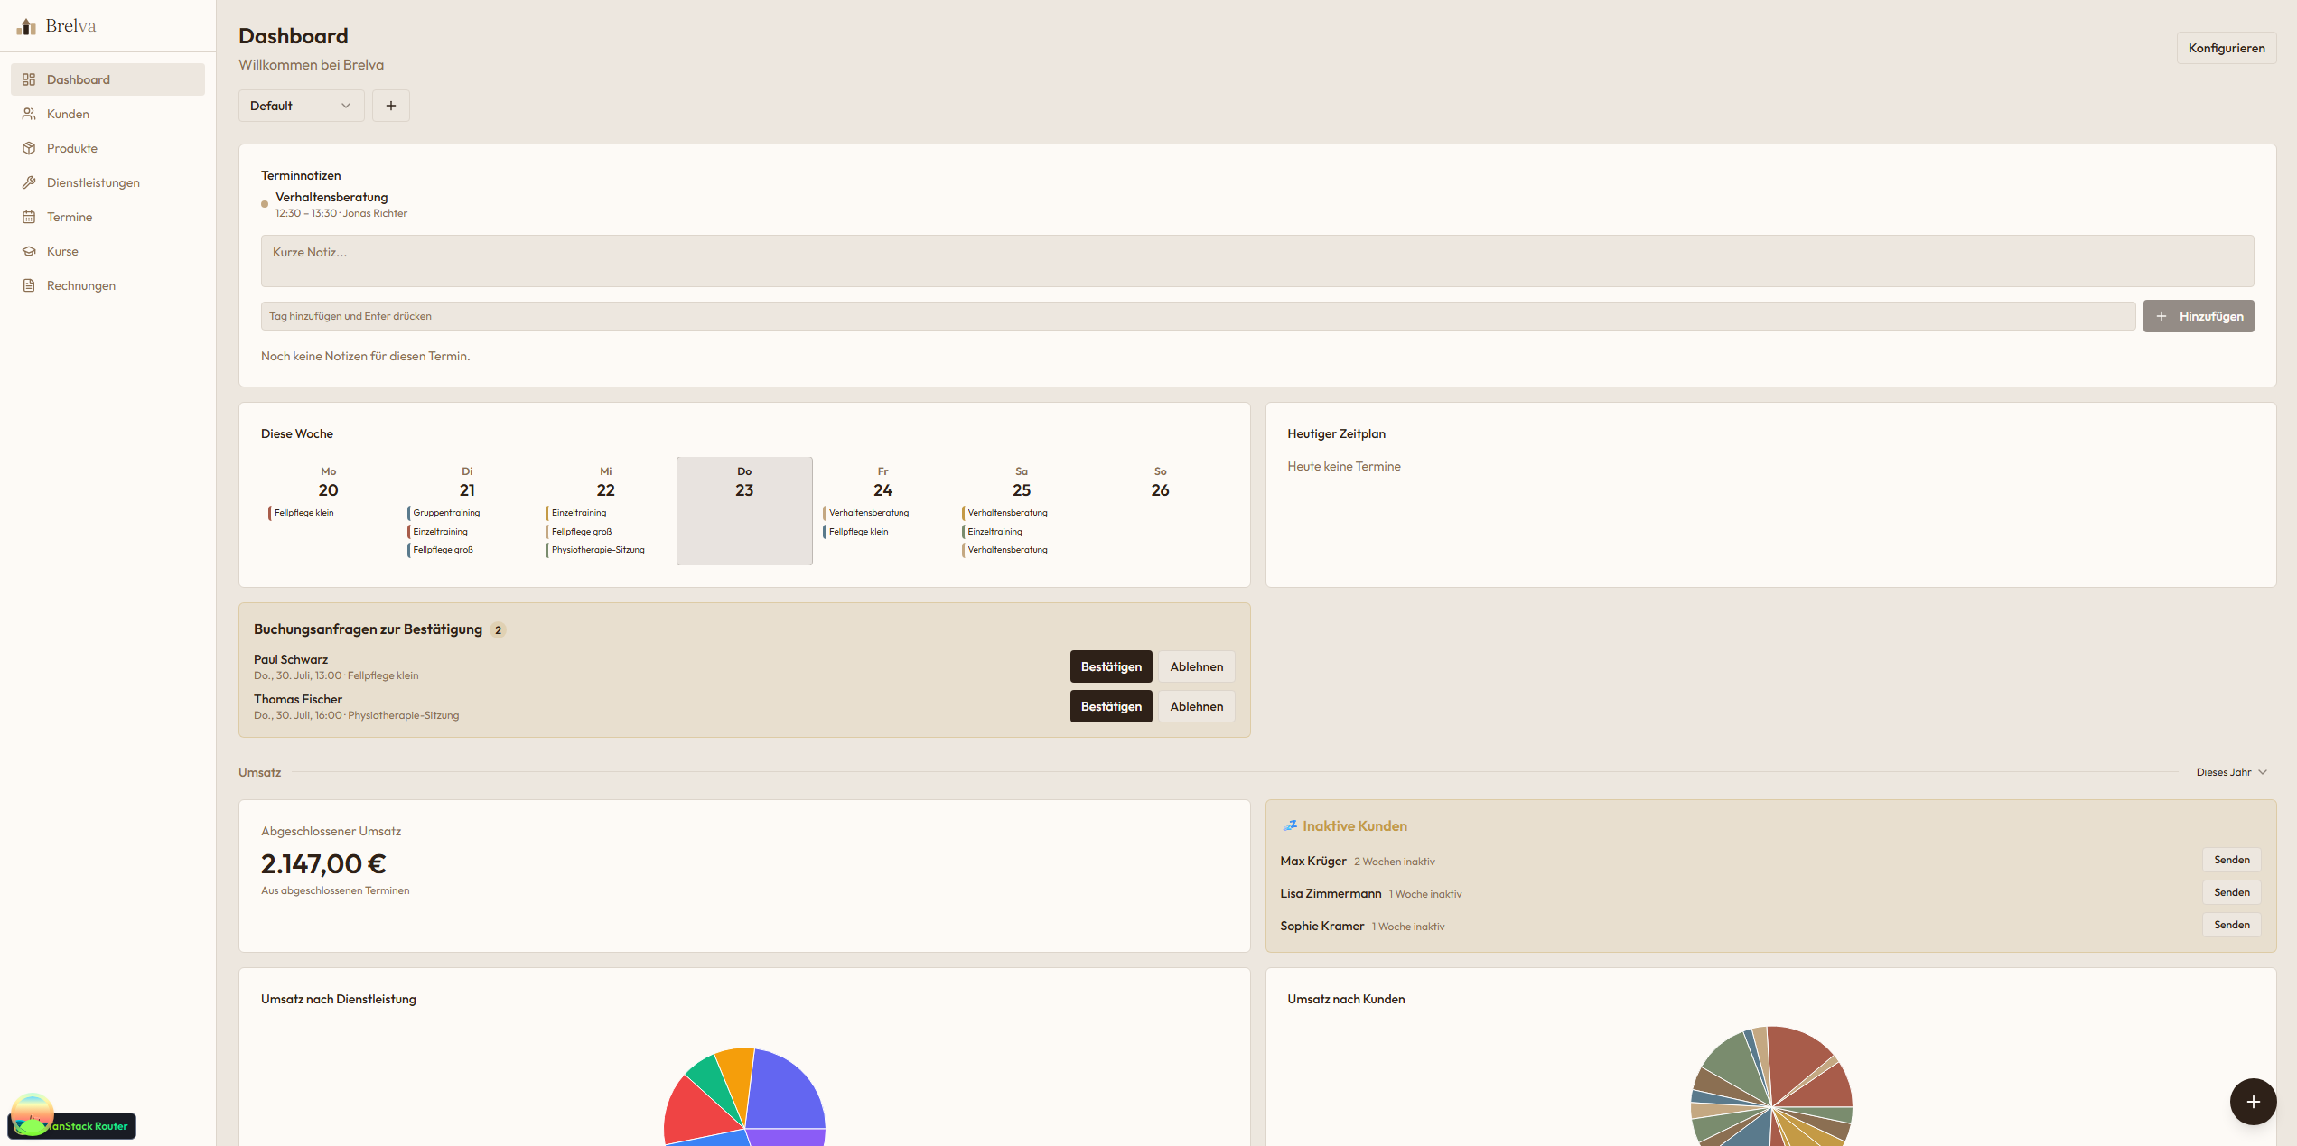Select Thursday 23 in Diese Woche
2297x1146 pixels.
pyautogui.click(x=744, y=511)
